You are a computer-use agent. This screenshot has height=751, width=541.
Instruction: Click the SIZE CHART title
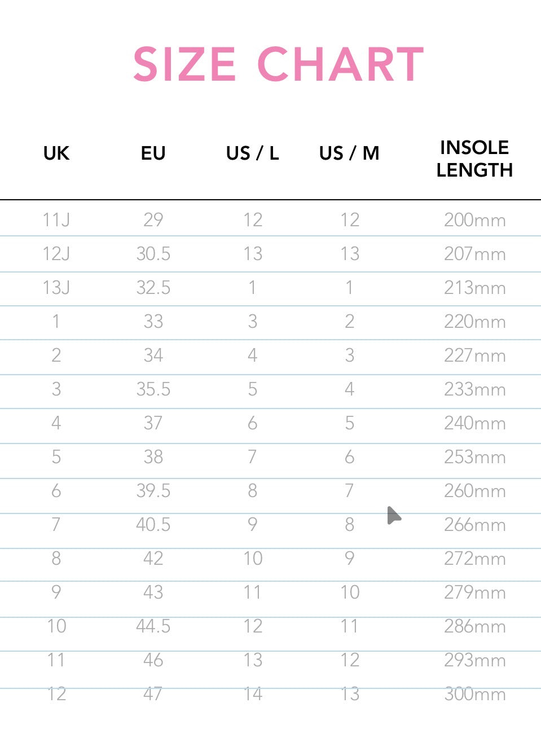coord(278,64)
